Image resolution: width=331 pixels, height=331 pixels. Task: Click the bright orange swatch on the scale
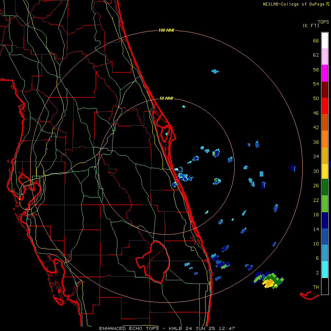325,139
